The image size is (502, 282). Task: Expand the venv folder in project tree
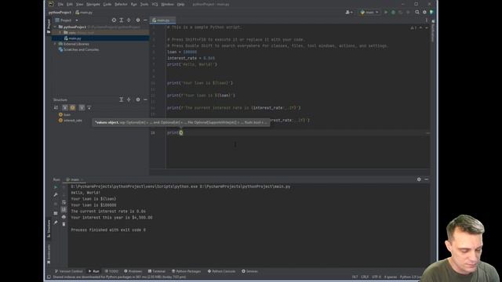pos(60,33)
